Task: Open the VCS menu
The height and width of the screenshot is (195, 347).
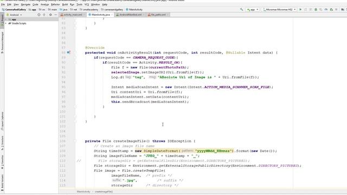Action: pyautogui.click(x=87, y=4)
